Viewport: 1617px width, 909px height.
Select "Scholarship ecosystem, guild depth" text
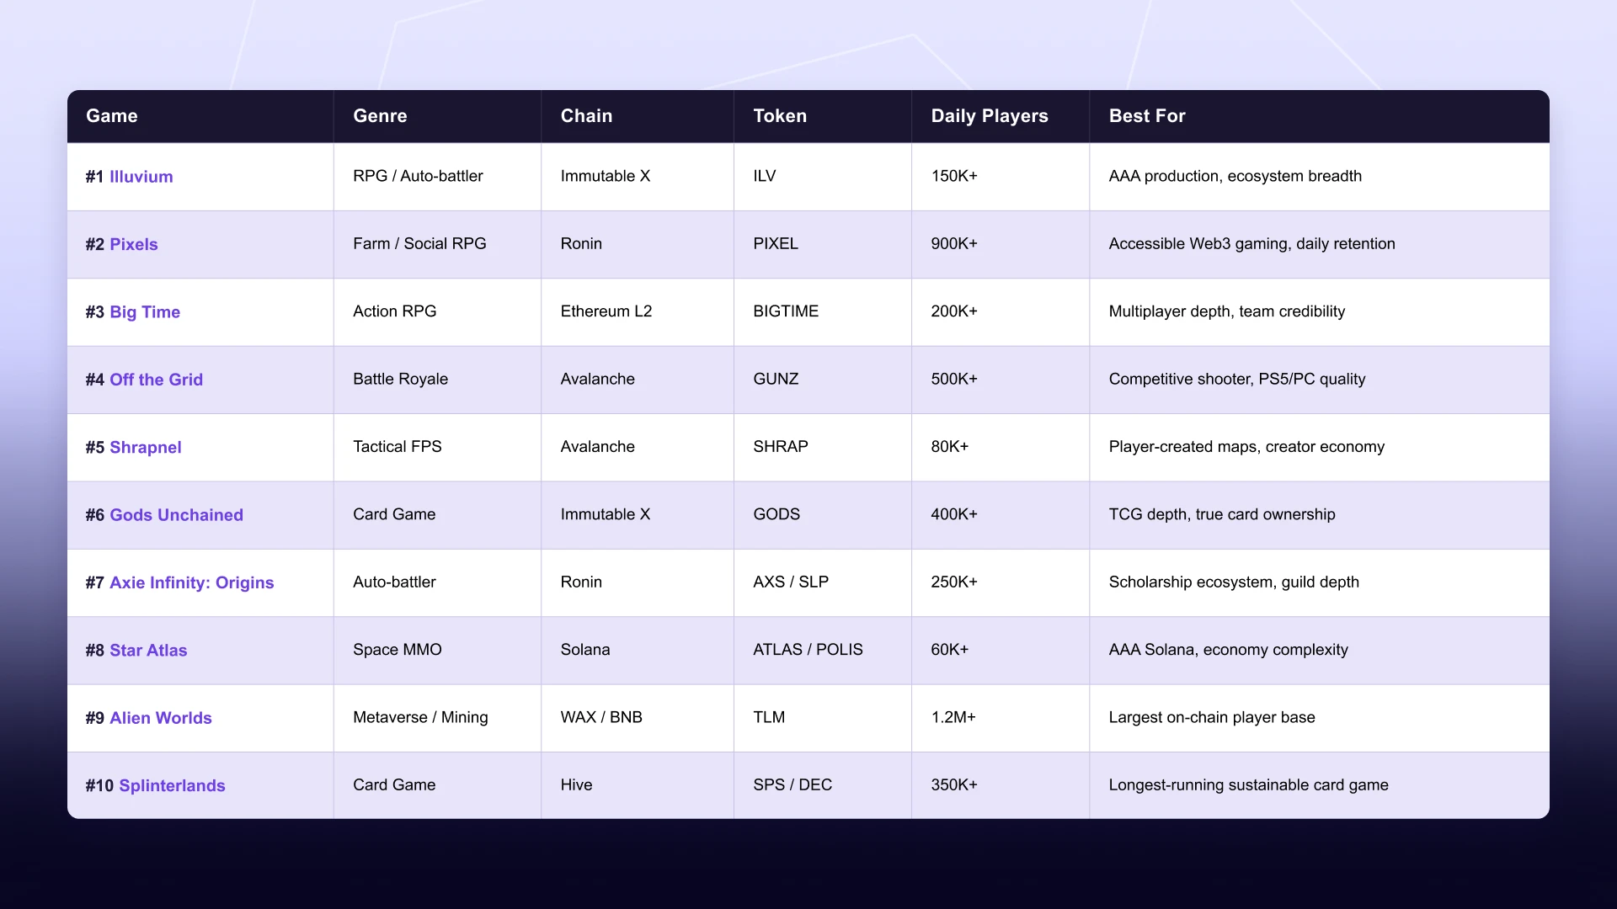point(1234,582)
